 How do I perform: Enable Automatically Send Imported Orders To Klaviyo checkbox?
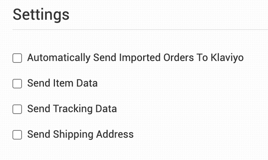[x=17, y=58]
